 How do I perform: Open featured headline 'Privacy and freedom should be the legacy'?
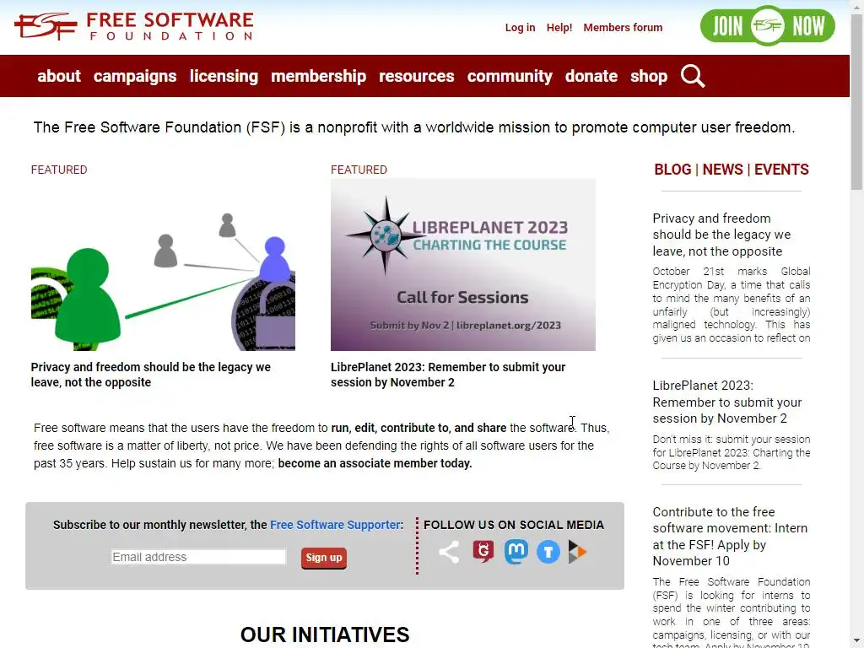click(150, 375)
